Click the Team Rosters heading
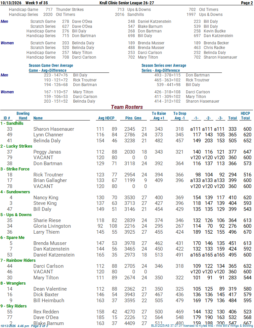This screenshot has height=328, width=254. (127, 107)
